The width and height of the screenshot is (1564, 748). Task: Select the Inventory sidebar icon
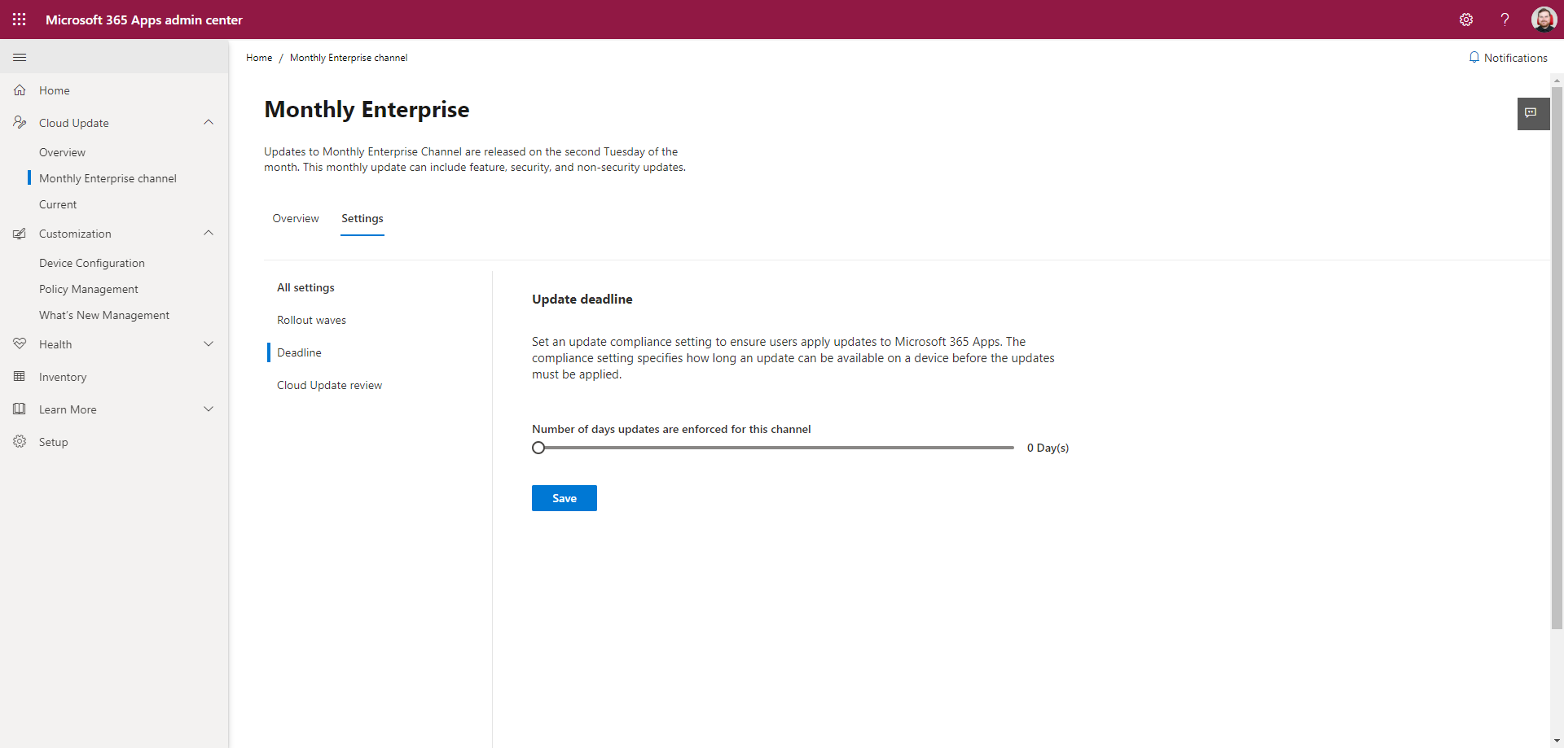pos(20,376)
